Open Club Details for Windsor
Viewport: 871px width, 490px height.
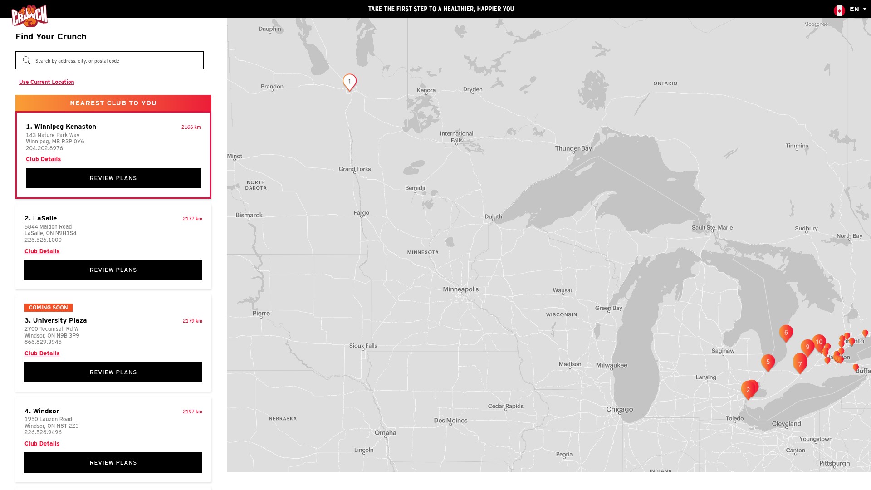[x=42, y=444]
